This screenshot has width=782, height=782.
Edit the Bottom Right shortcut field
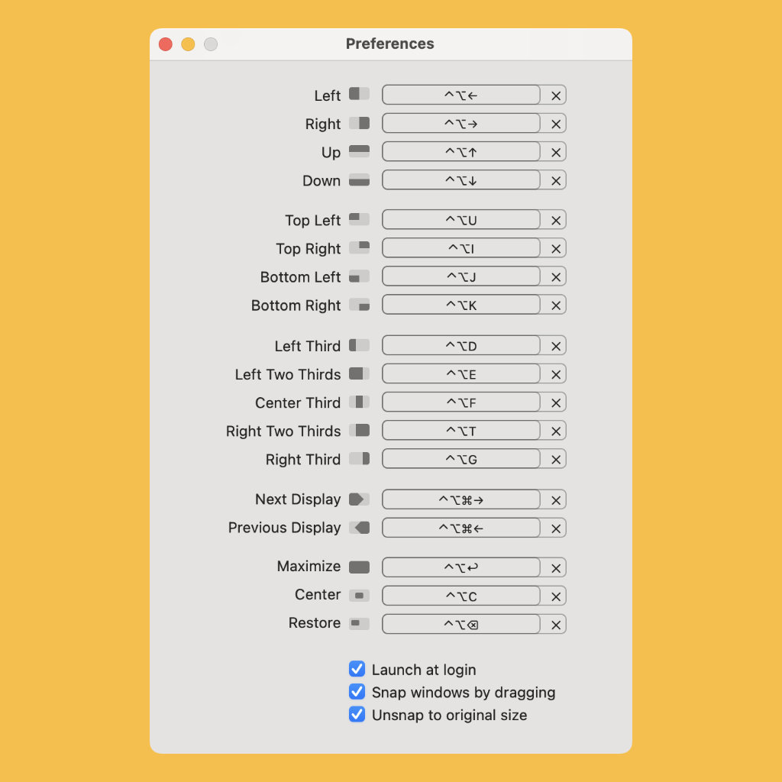point(461,305)
